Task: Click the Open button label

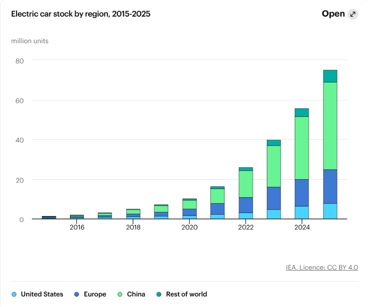Action: point(333,14)
